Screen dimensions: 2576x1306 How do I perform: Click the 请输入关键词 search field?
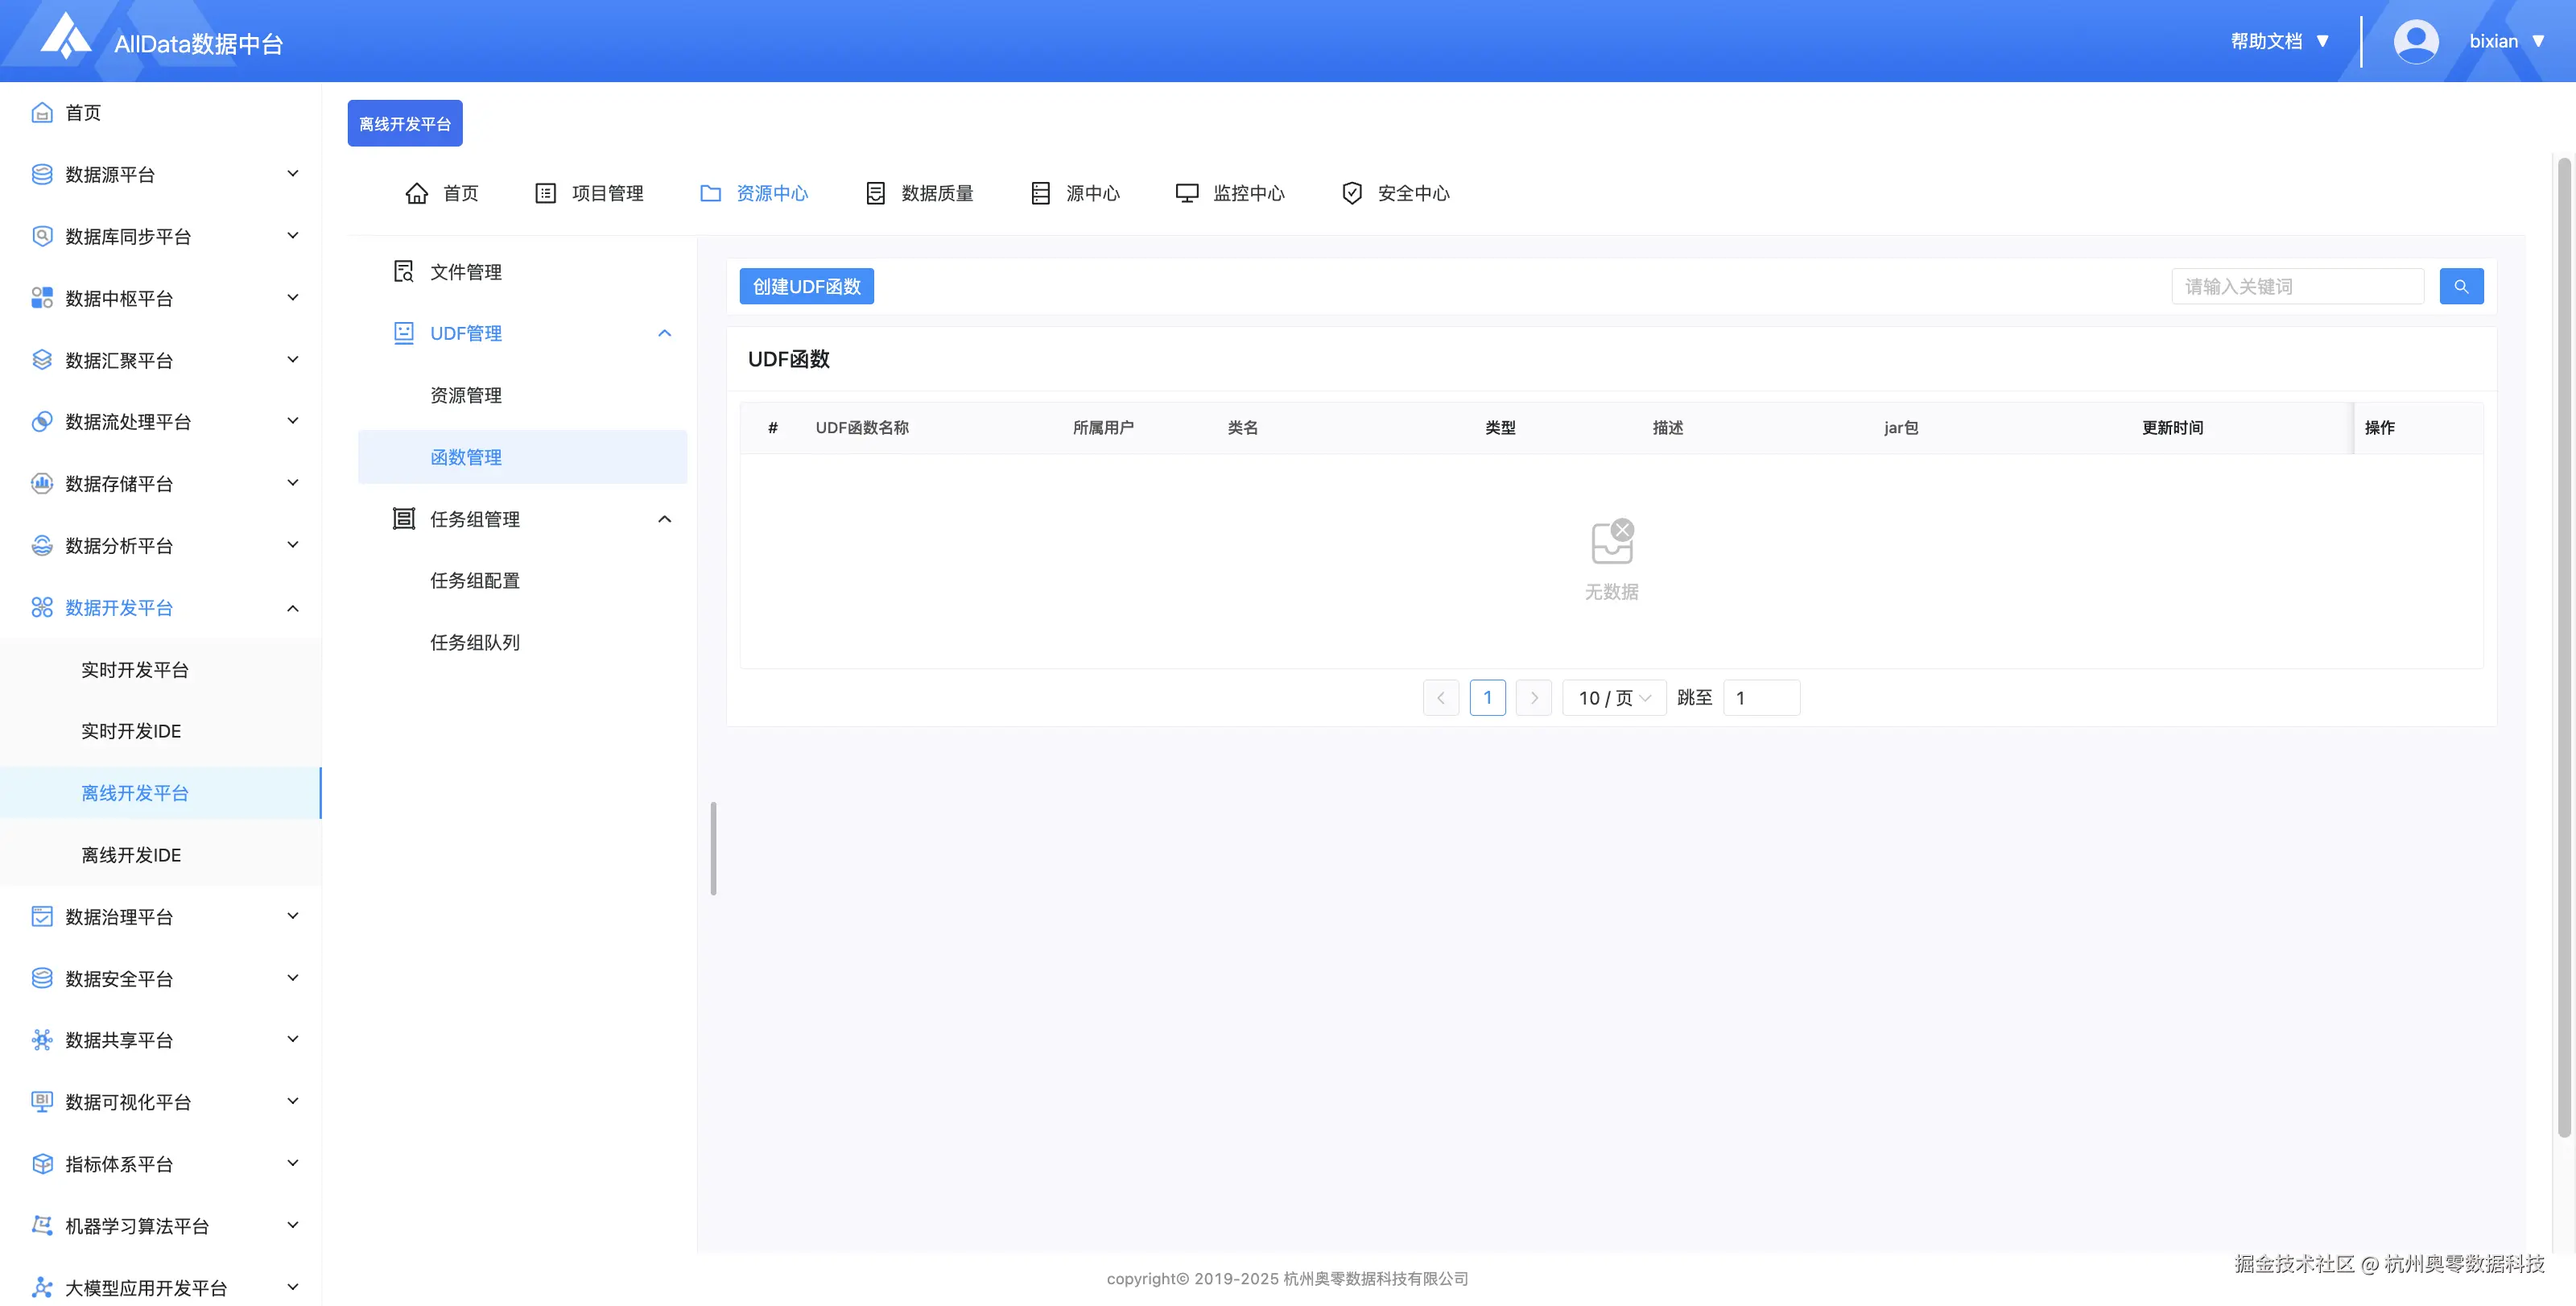tap(2298, 287)
